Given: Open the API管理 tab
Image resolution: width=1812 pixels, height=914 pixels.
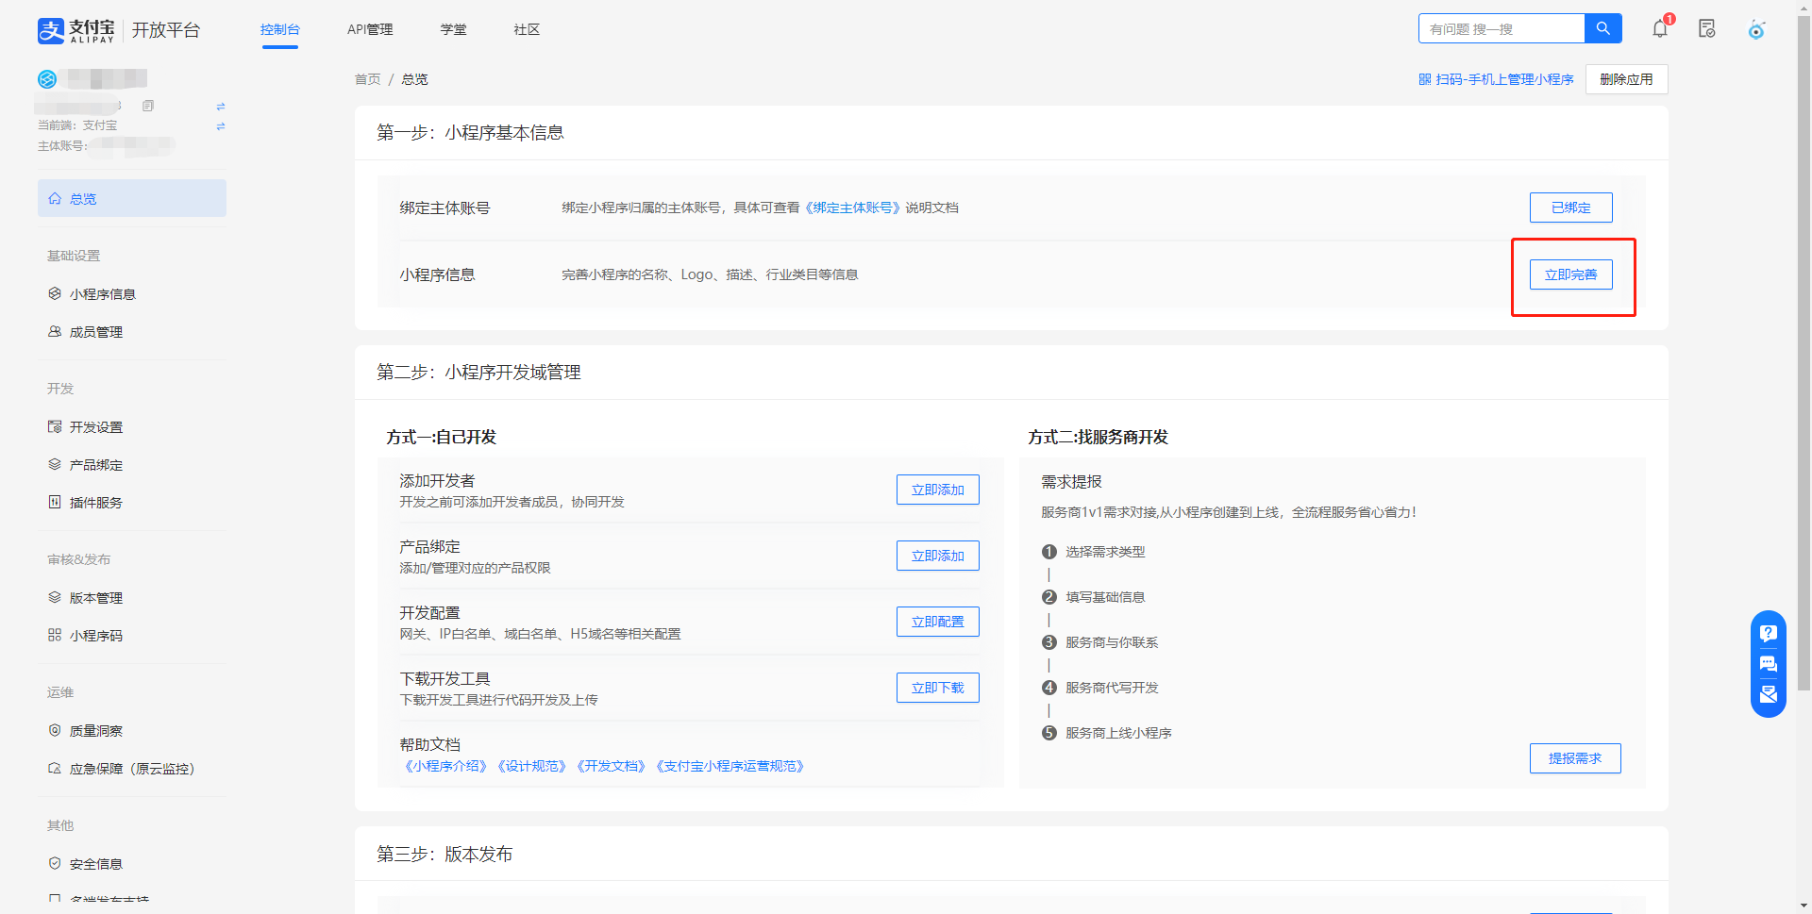Looking at the screenshot, I should click(x=370, y=29).
